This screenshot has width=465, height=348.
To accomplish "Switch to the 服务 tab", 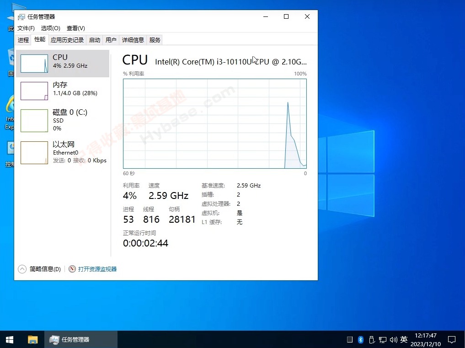I will pos(155,40).
